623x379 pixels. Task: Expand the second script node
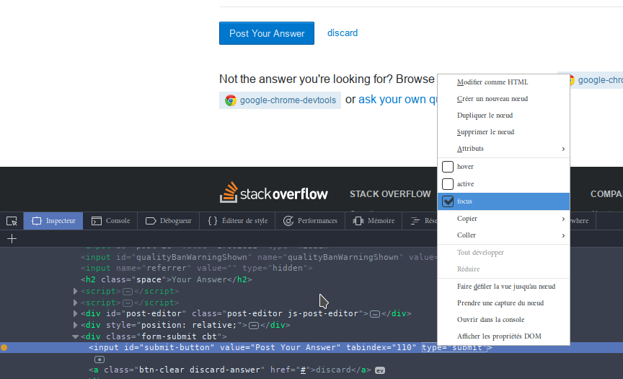[75, 302]
